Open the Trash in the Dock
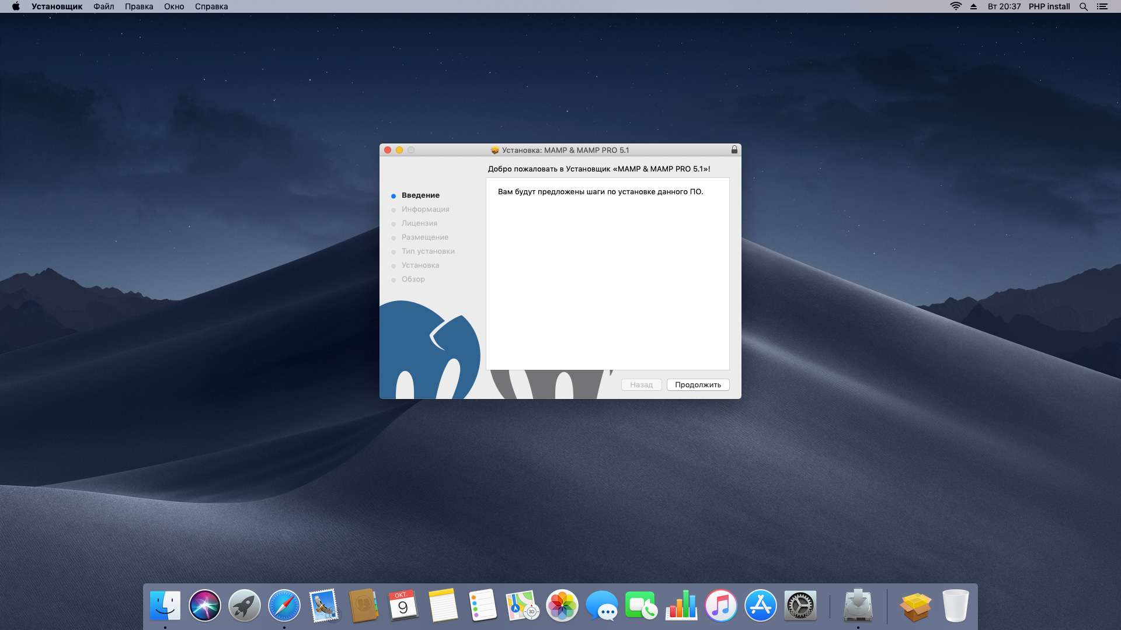This screenshot has width=1121, height=630. click(955, 605)
